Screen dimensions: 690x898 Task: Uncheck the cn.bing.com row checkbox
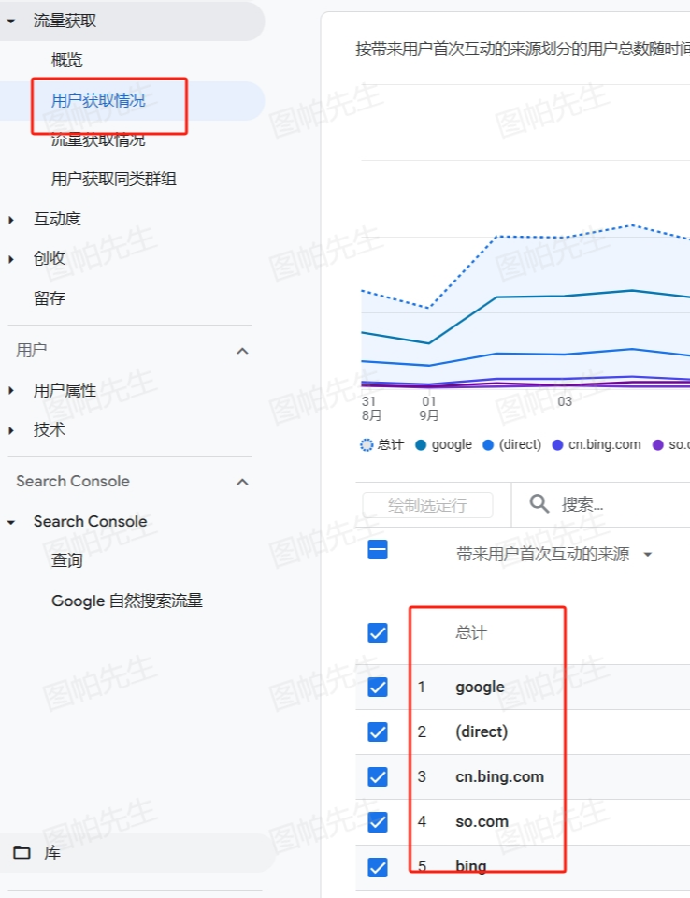(378, 777)
